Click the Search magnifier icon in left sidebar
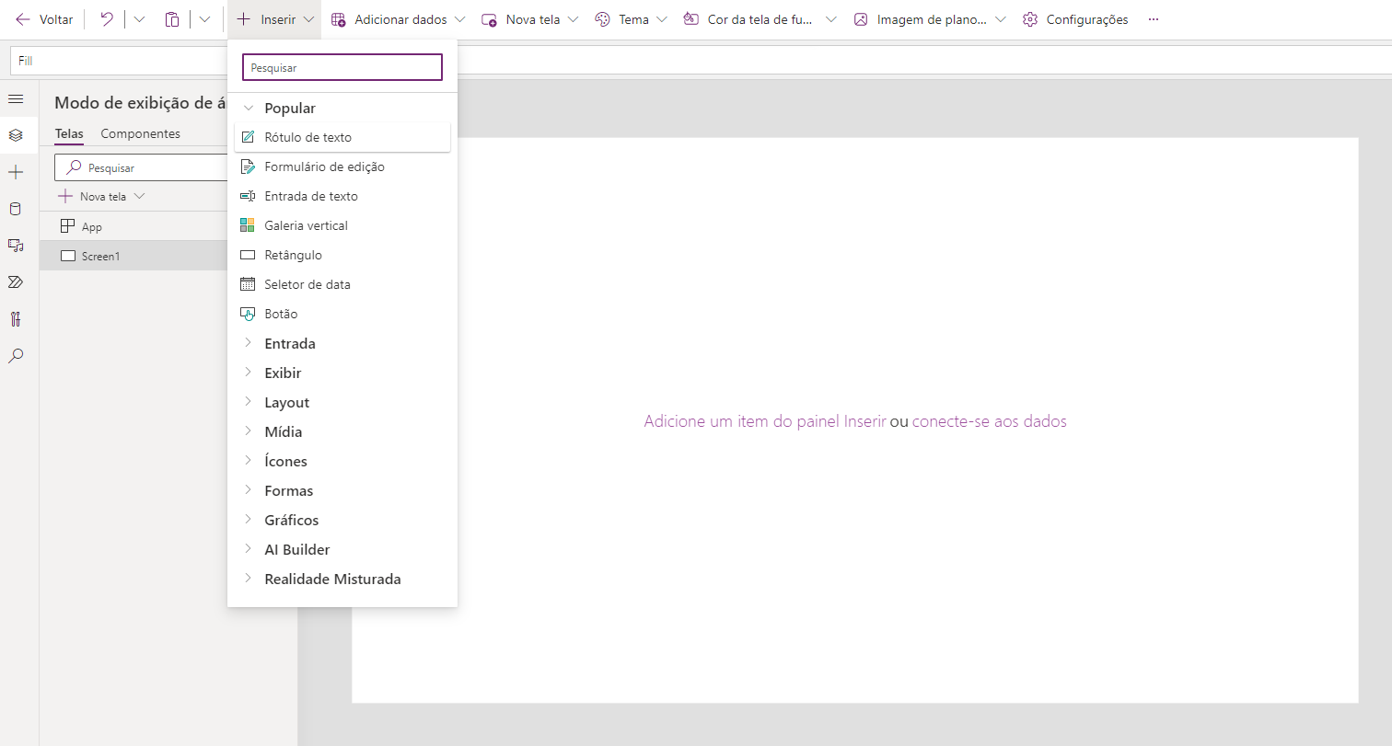 (16, 356)
